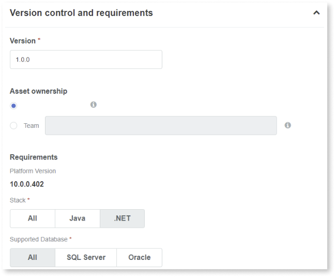Click the Version field label
The width and height of the screenshot is (335, 277).
23,41
